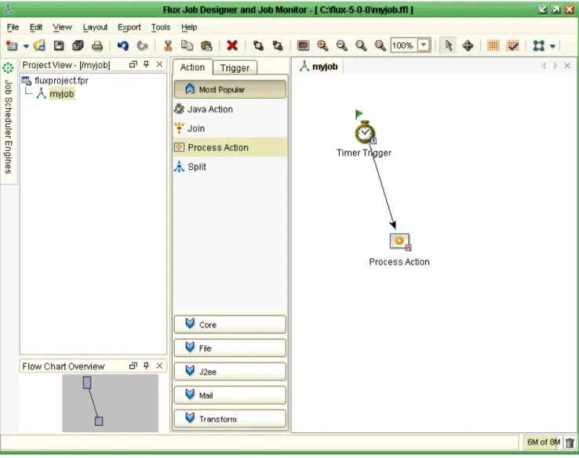Open the zoom percentage dropdown arrow

click(x=424, y=45)
